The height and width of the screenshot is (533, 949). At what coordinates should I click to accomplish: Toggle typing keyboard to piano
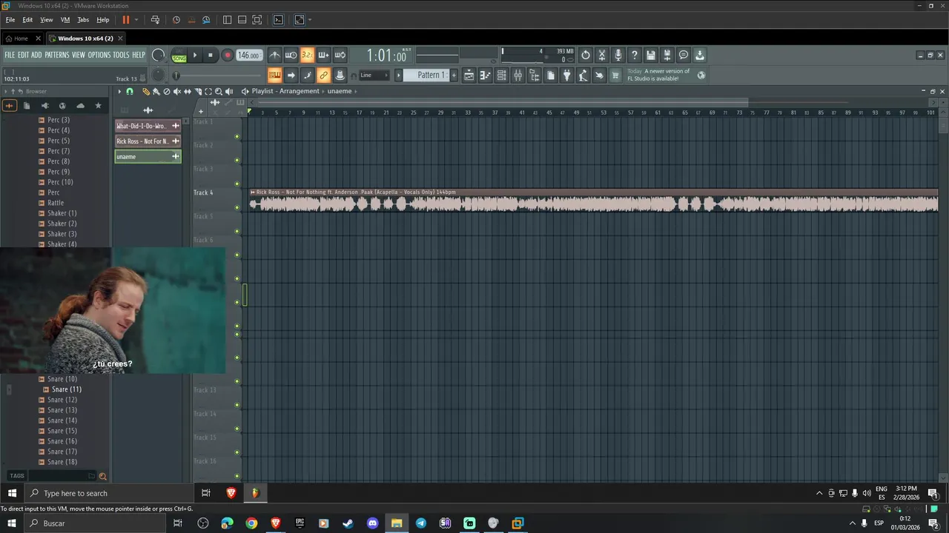274,75
